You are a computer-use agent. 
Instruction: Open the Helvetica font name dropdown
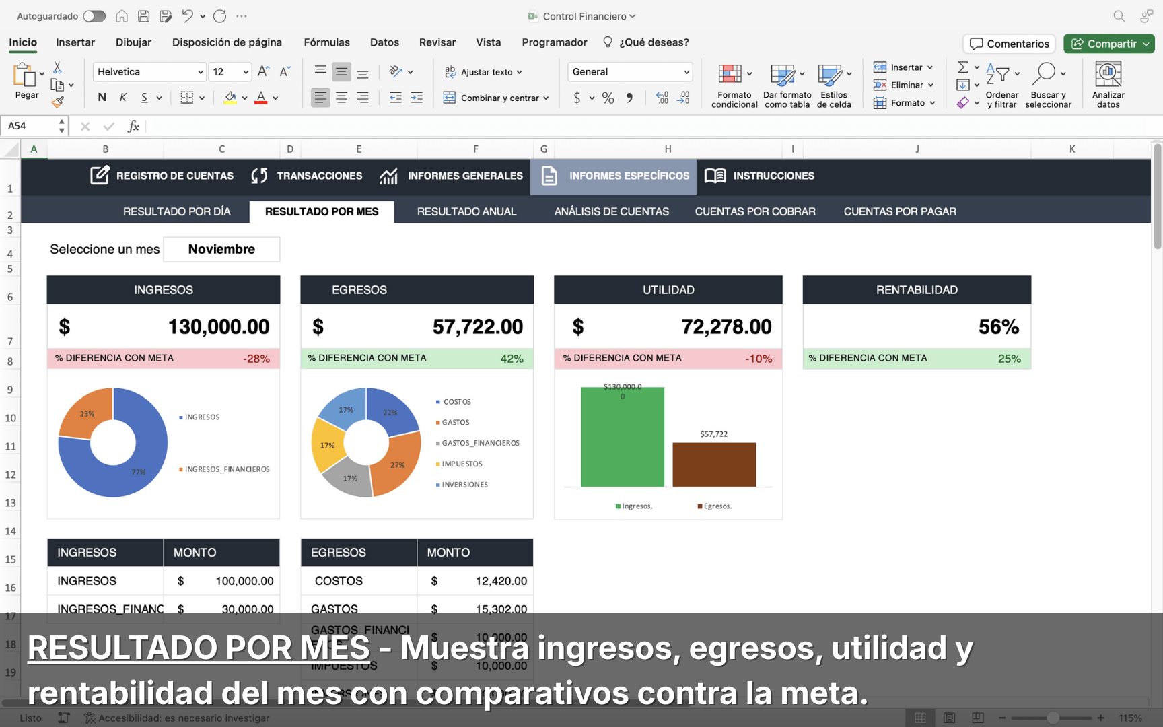pyautogui.click(x=200, y=72)
